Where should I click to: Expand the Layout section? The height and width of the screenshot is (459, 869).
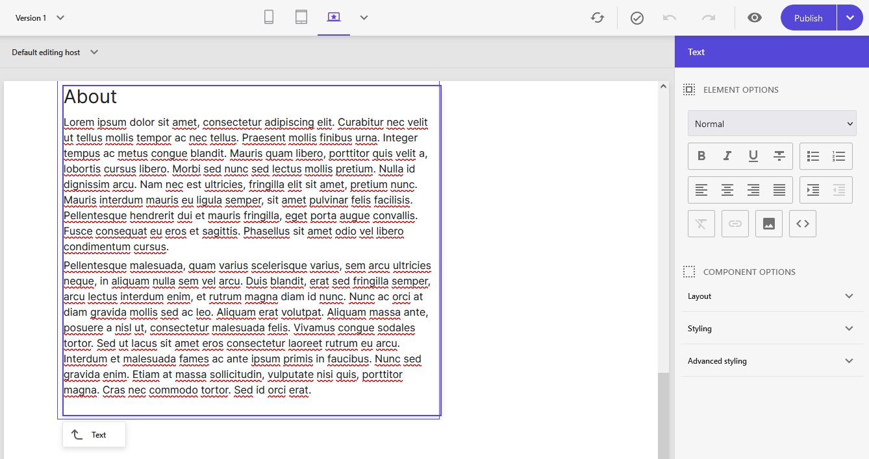(772, 296)
